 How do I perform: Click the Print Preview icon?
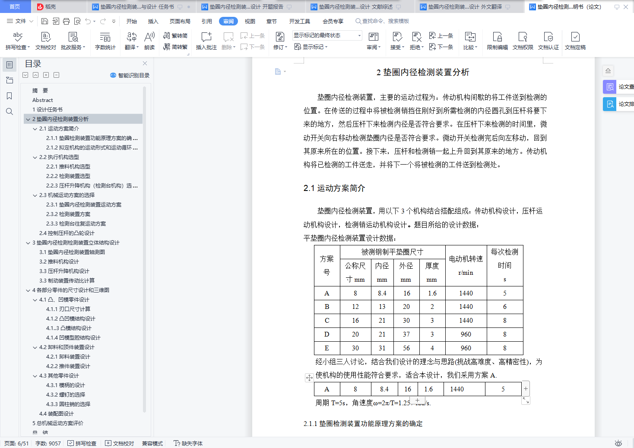pos(77,21)
